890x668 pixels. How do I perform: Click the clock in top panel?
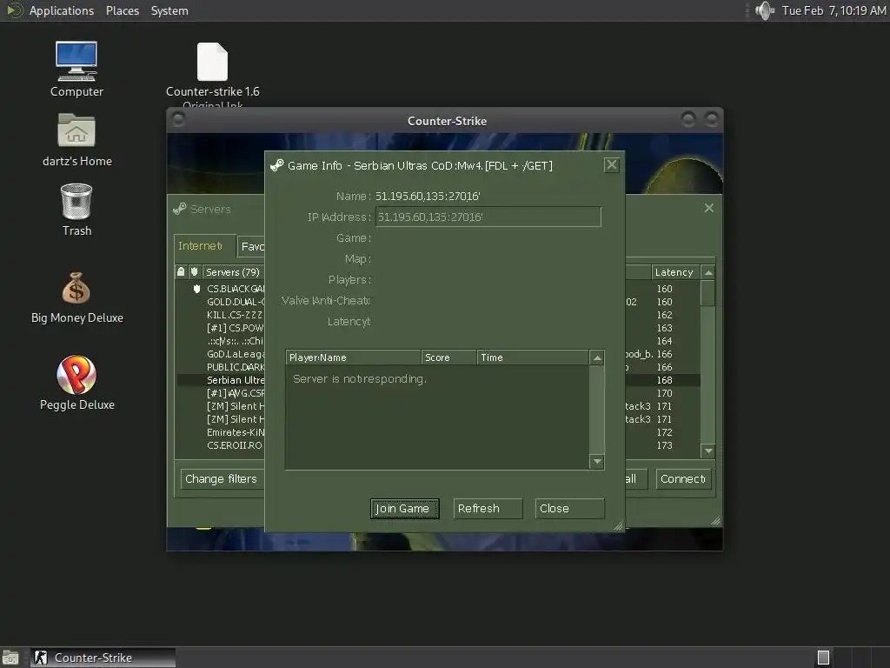point(834,10)
